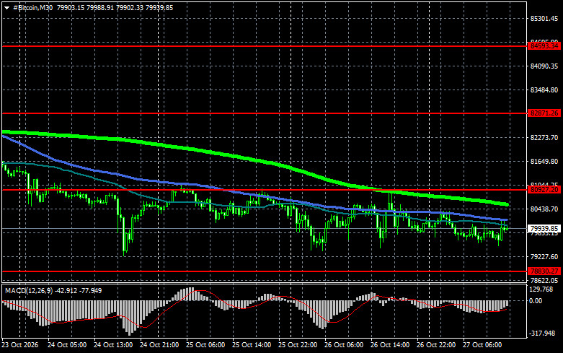This screenshot has width=563, height=353.
Task: Click the 26 Oct 14:00 time label
Action: pyautogui.click(x=390, y=345)
